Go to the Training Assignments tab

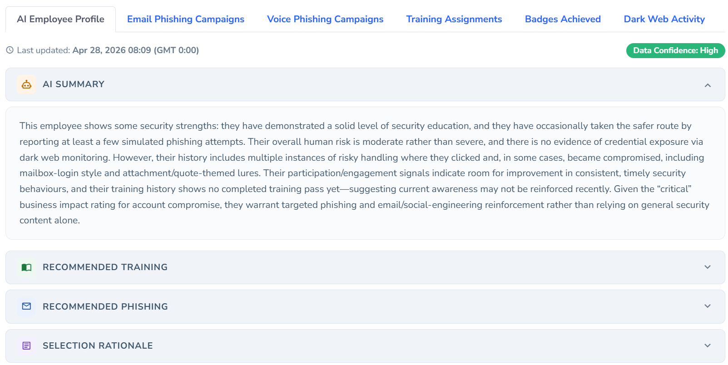point(454,19)
